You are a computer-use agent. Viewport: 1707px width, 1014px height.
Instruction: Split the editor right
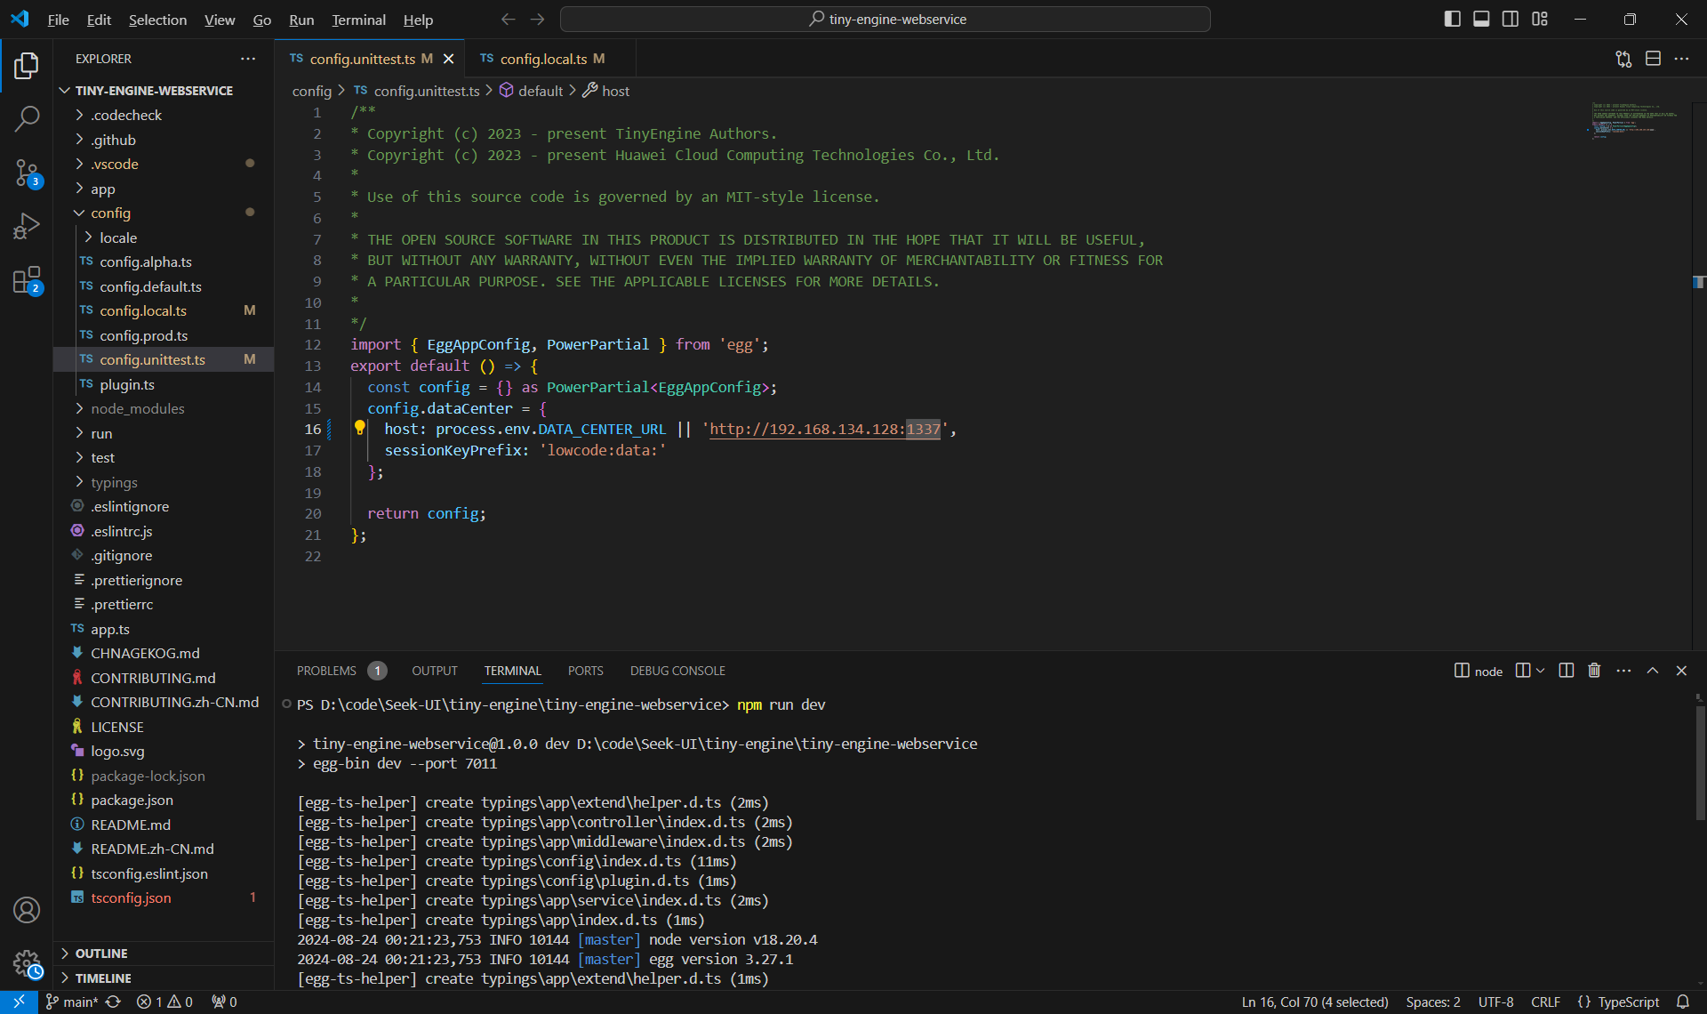1653,59
